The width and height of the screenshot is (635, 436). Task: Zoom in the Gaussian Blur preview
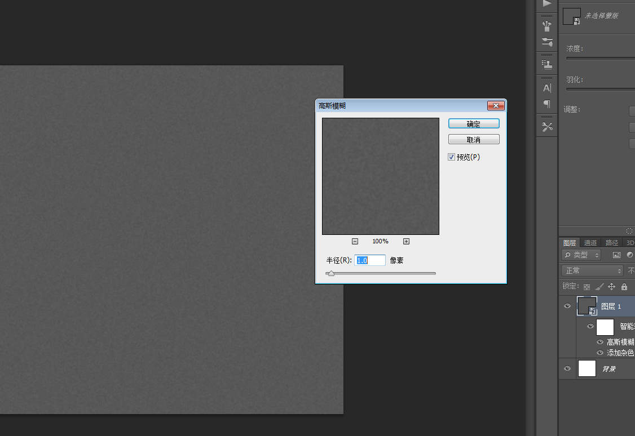coord(406,242)
